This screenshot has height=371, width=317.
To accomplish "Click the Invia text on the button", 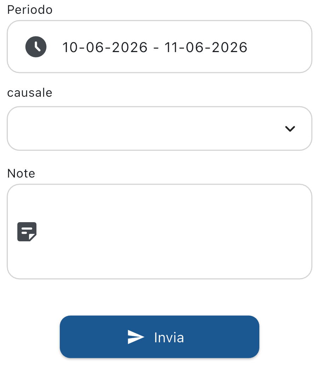I will click(x=169, y=338).
